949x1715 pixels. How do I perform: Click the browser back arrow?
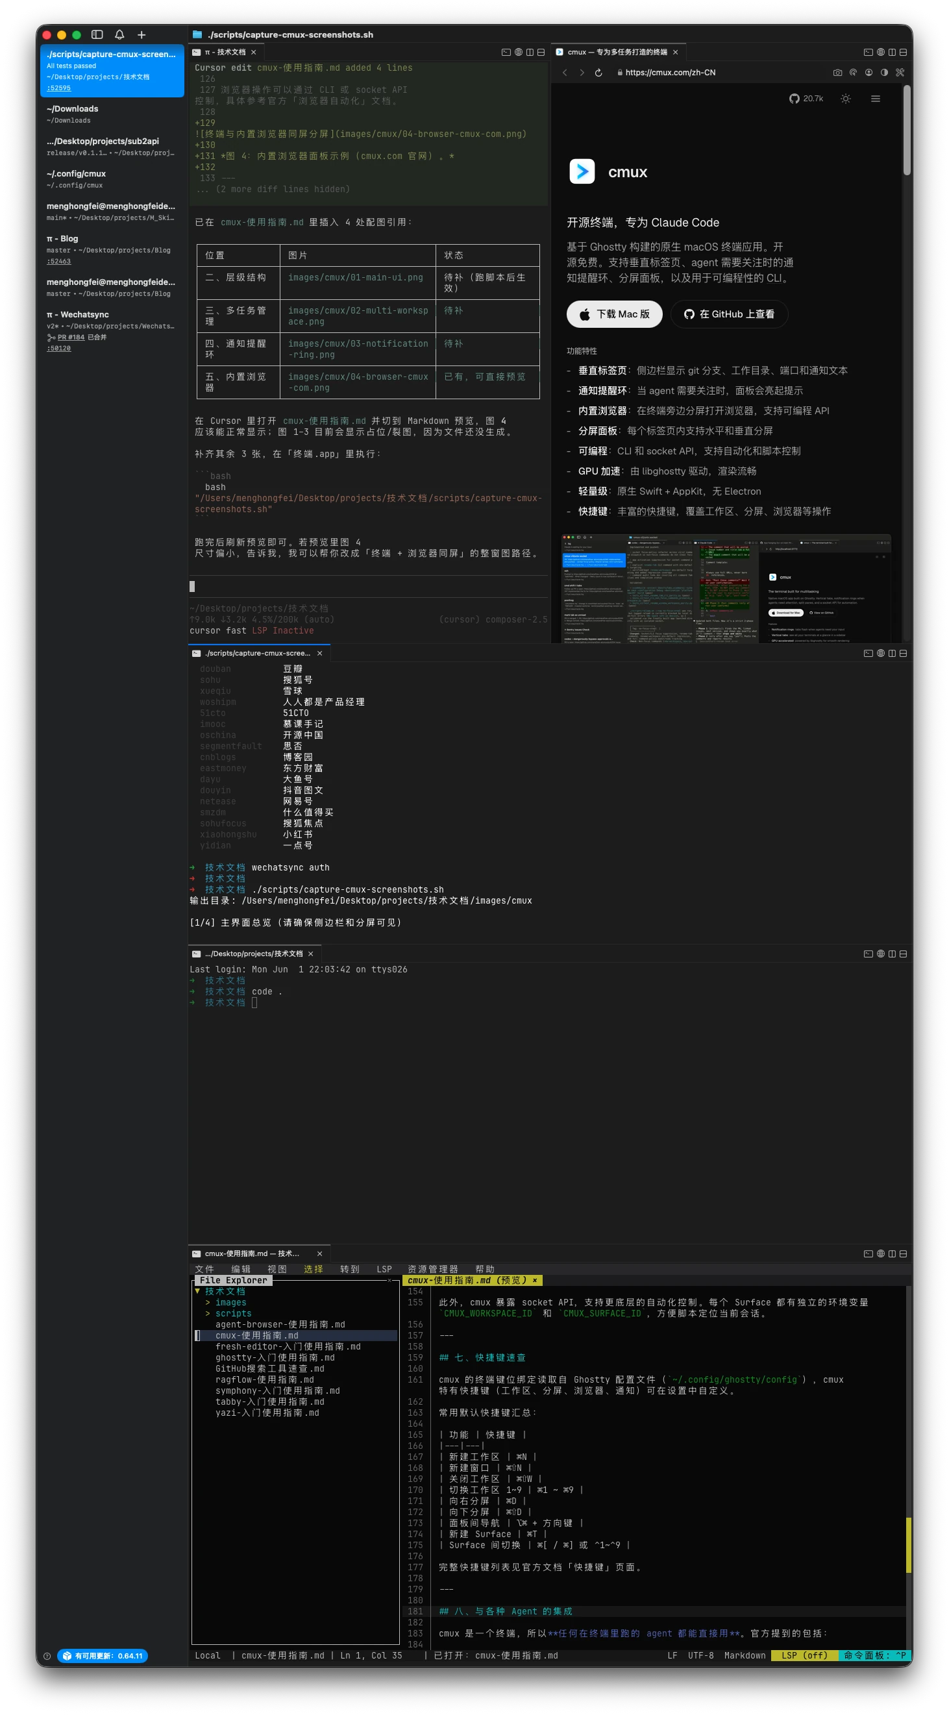pyautogui.click(x=565, y=73)
